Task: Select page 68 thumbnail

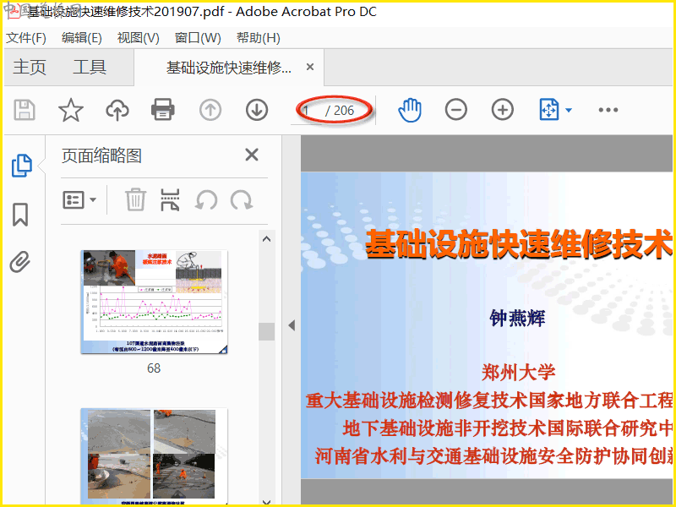Action: [154, 302]
